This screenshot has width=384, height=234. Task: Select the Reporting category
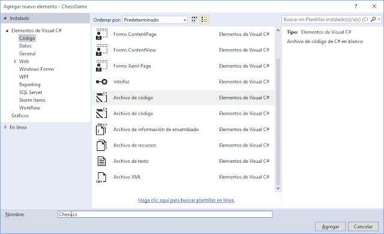pyautogui.click(x=30, y=84)
